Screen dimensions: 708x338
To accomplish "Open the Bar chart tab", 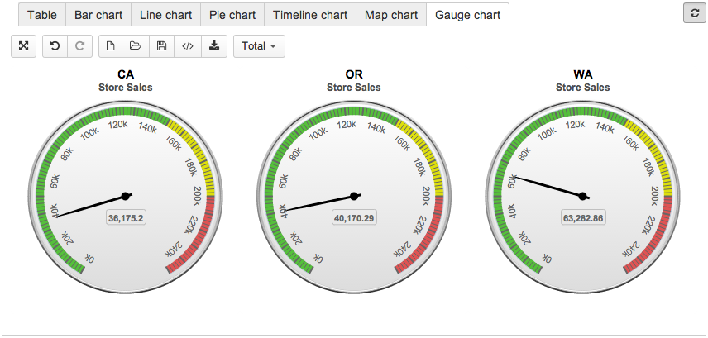I will click(98, 15).
